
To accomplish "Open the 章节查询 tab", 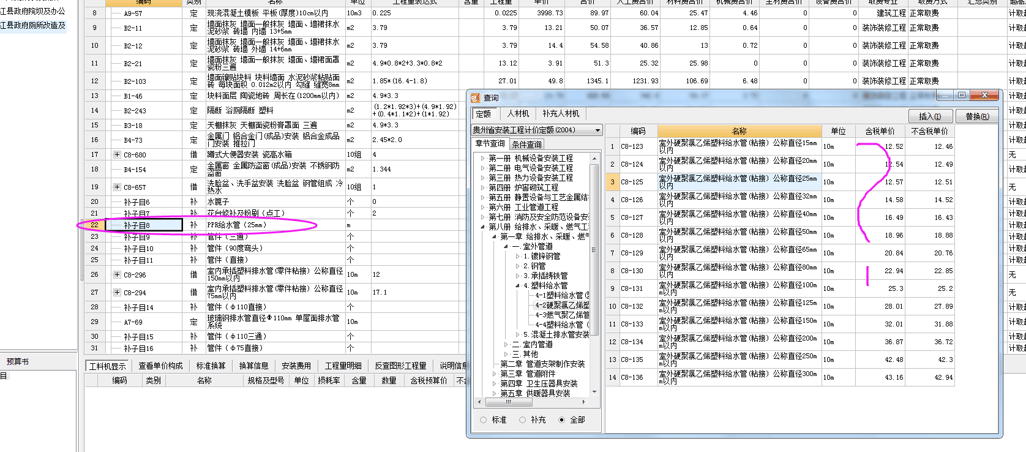I will click(x=490, y=144).
